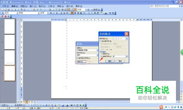Select the Line drawing tool
Viewport: 183px width, 110px height.
pos(29,105)
